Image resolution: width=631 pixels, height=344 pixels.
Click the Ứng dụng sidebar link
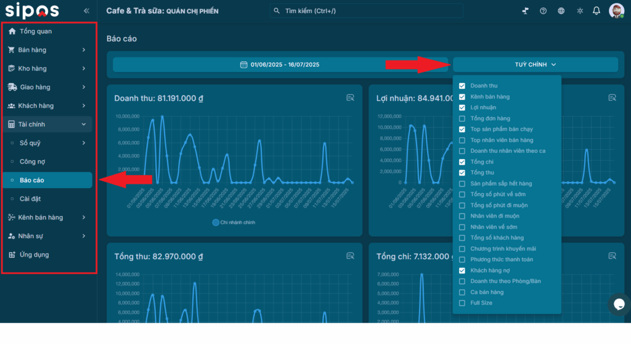click(x=34, y=255)
